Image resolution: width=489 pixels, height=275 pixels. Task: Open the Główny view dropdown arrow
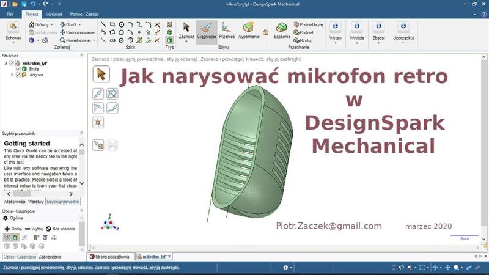[x=52, y=24]
